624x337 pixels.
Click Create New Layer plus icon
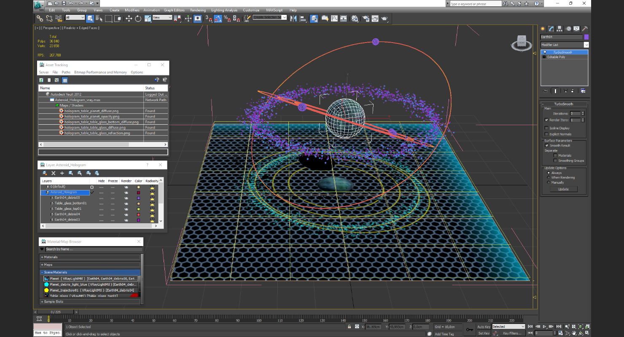(62, 173)
